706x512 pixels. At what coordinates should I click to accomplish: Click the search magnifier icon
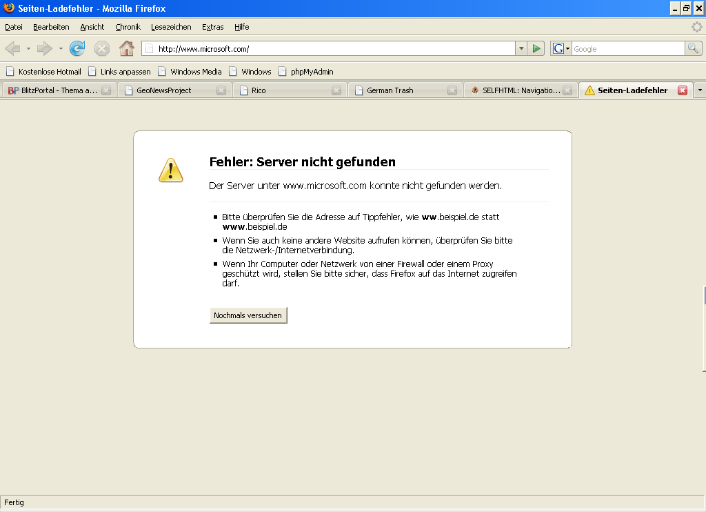click(693, 48)
